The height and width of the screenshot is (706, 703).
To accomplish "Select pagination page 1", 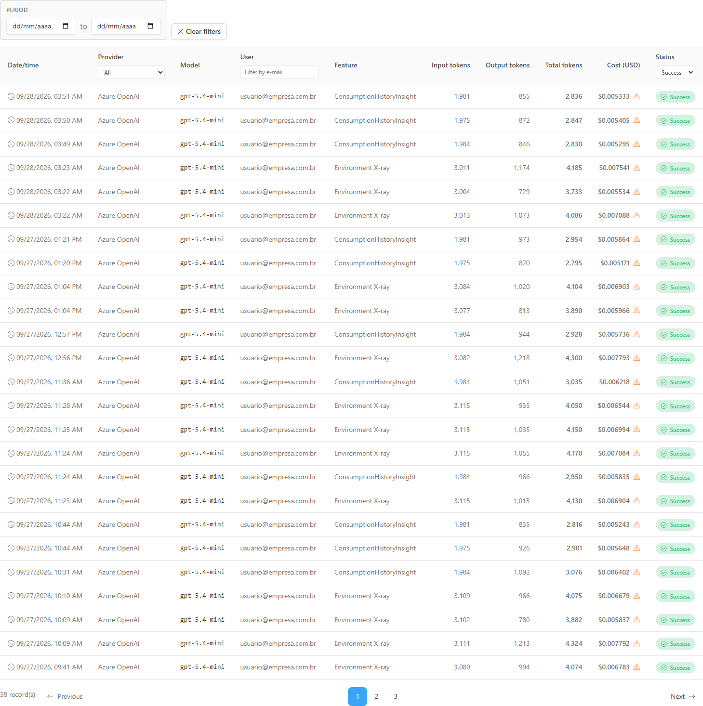I will (x=358, y=696).
